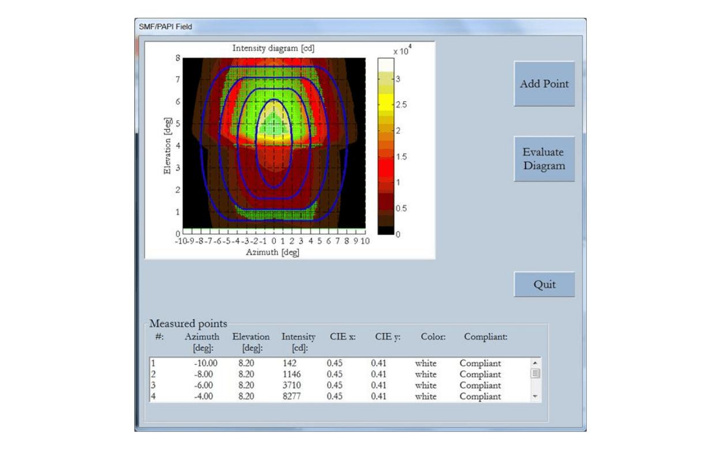Click the measured points scrollbar thumb
Viewport: 721px width, 450px height.
pos(535,374)
